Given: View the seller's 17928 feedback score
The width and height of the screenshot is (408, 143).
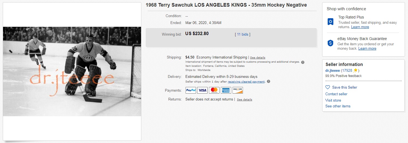Looking at the screenshot, I should tap(347, 70).
